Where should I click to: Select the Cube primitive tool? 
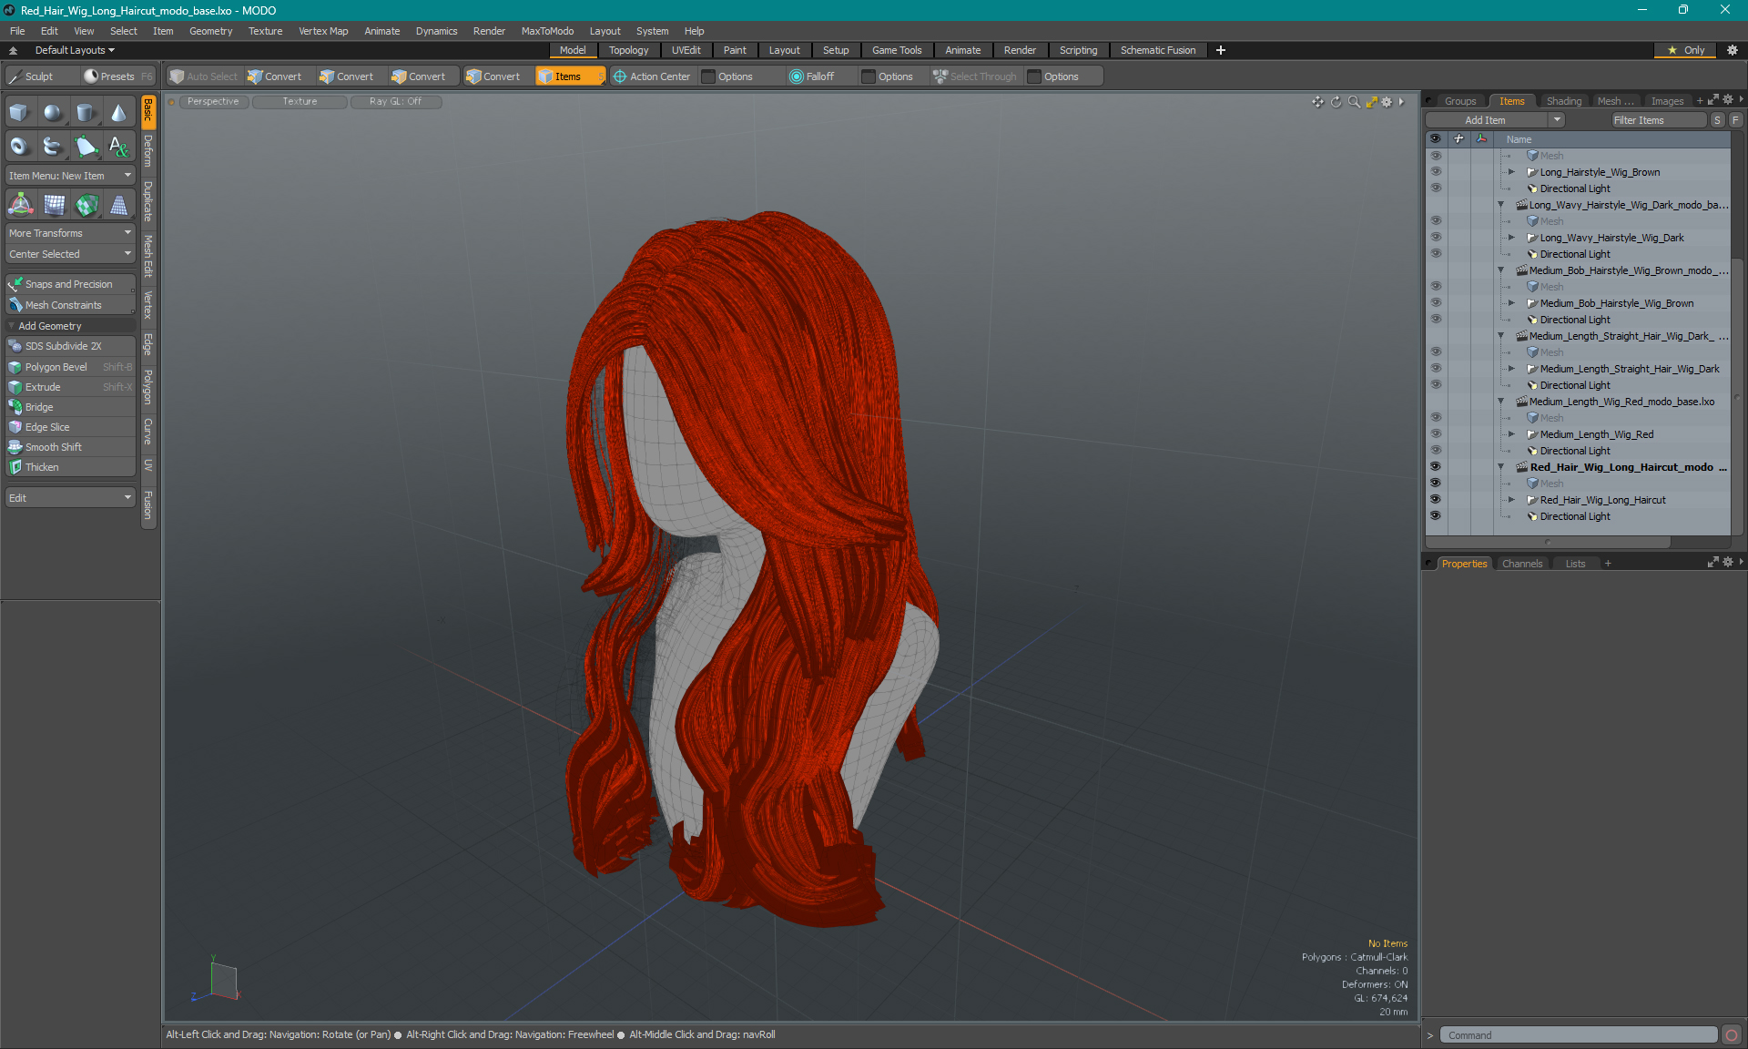[20, 113]
